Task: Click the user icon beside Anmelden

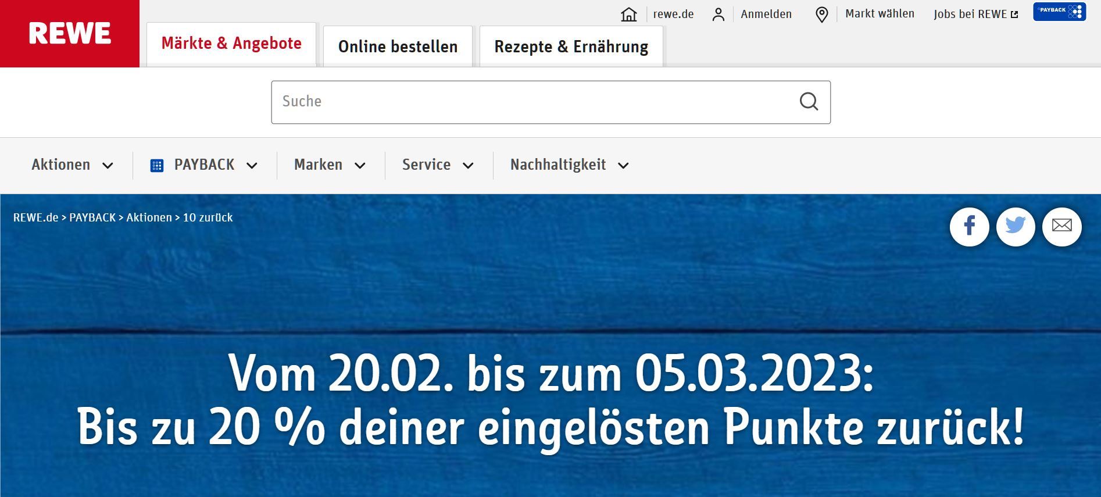Action: click(x=718, y=15)
